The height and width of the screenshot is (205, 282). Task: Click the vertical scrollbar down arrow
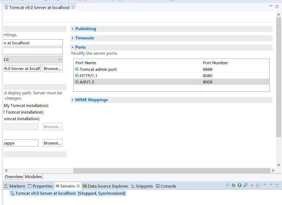coord(279,165)
